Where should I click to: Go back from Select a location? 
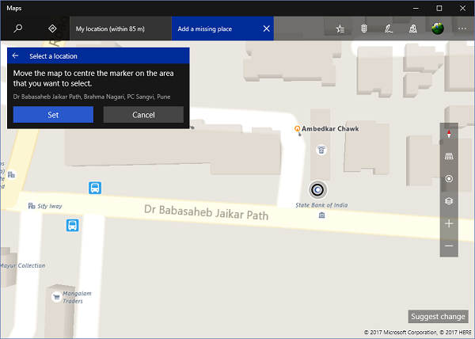16,55
